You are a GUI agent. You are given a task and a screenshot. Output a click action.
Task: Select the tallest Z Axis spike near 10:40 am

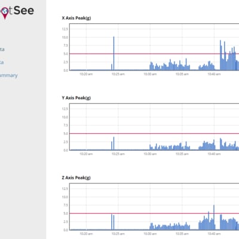(214, 217)
